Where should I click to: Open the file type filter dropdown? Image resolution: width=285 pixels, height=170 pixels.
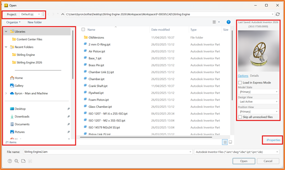point(237,152)
